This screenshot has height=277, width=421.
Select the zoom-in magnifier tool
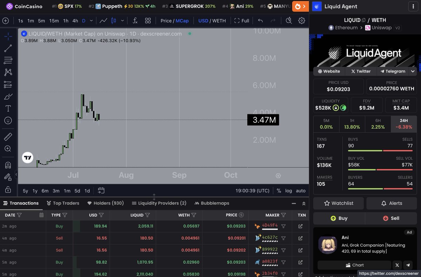click(8, 149)
